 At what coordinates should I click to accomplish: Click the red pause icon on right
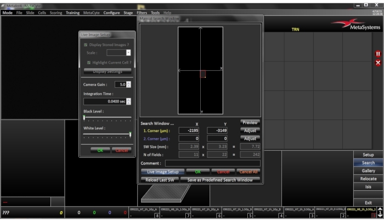[377, 54]
